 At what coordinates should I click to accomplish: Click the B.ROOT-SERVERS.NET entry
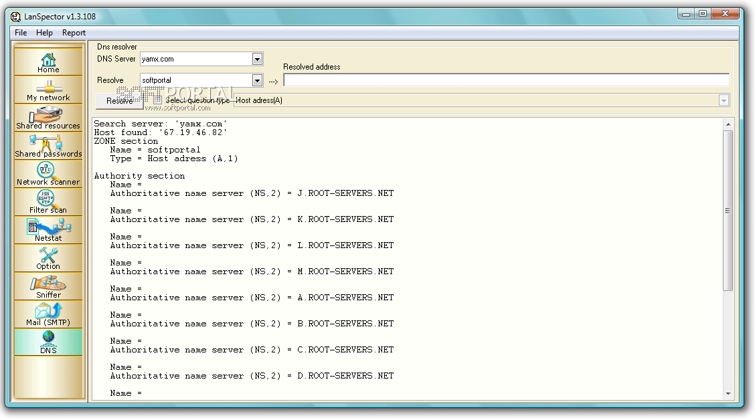point(252,323)
